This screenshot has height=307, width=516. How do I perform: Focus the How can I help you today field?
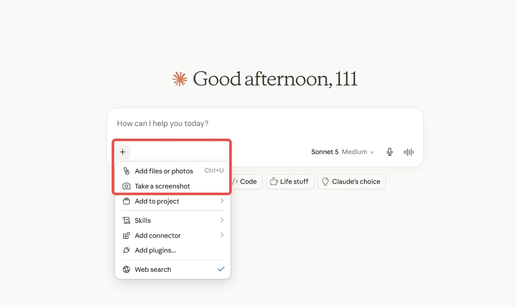coord(265,124)
